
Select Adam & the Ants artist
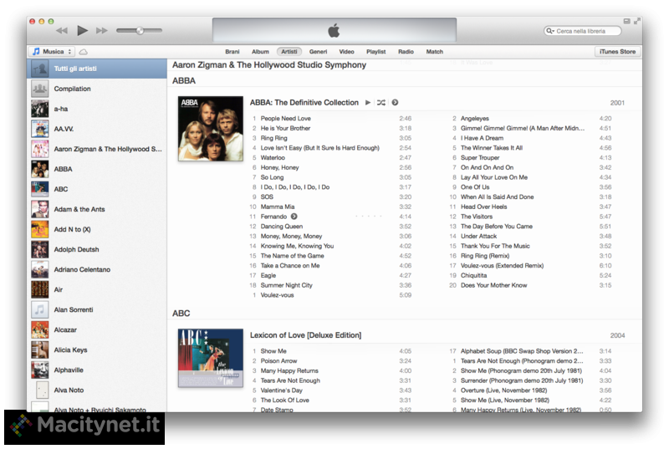coord(97,209)
